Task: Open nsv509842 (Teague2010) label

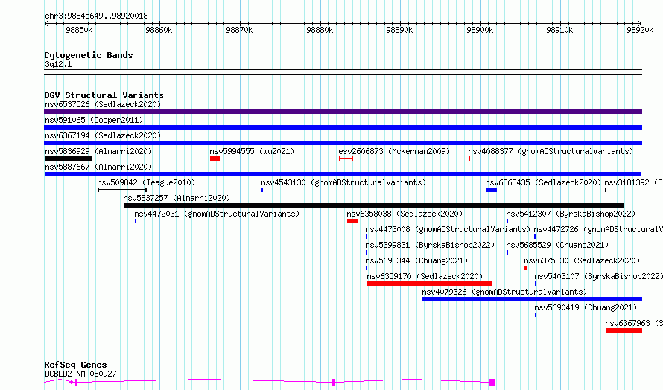Action: [146, 182]
